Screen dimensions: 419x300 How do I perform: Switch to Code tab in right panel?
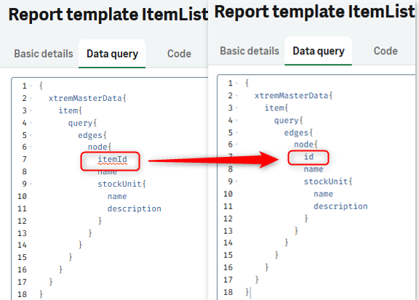(x=386, y=51)
